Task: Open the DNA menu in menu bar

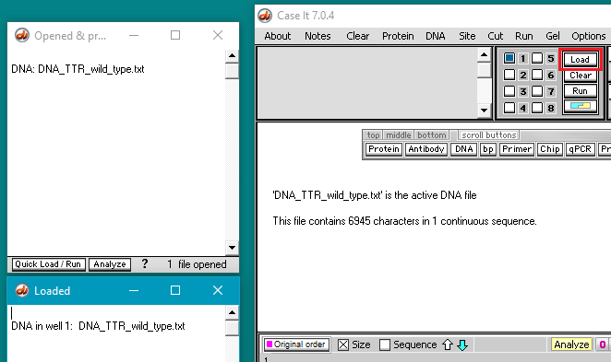Action: (436, 36)
